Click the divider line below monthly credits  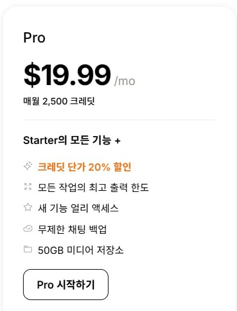click(119, 120)
